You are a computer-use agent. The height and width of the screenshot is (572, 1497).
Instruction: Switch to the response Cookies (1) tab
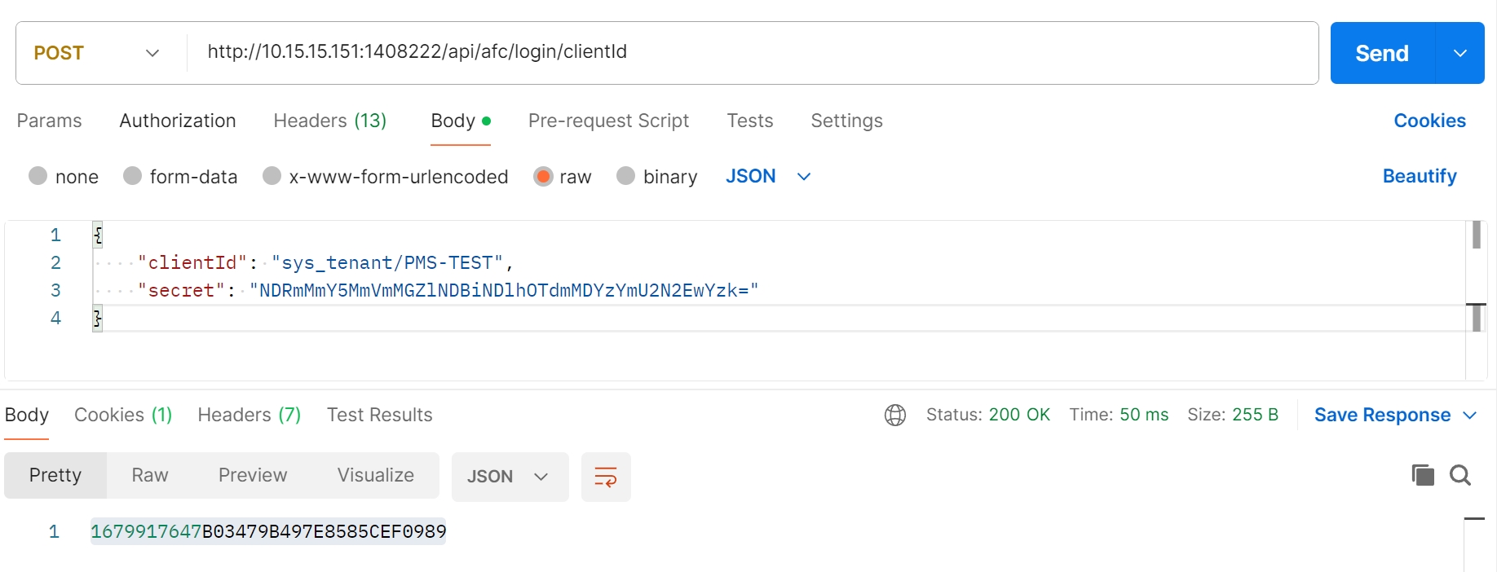click(x=123, y=415)
